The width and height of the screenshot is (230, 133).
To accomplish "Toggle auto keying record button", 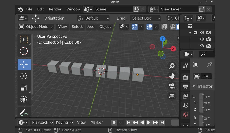I will [114, 123].
